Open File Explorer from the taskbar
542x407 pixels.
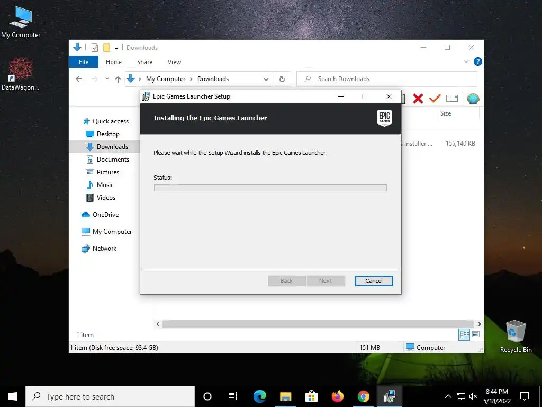coord(285,396)
